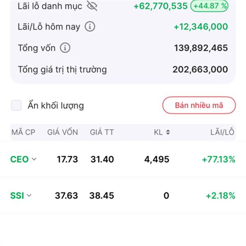Tap the SSI +2.18% profit value
The height and width of the screenshot is (246, 246).
click(221, 196)
